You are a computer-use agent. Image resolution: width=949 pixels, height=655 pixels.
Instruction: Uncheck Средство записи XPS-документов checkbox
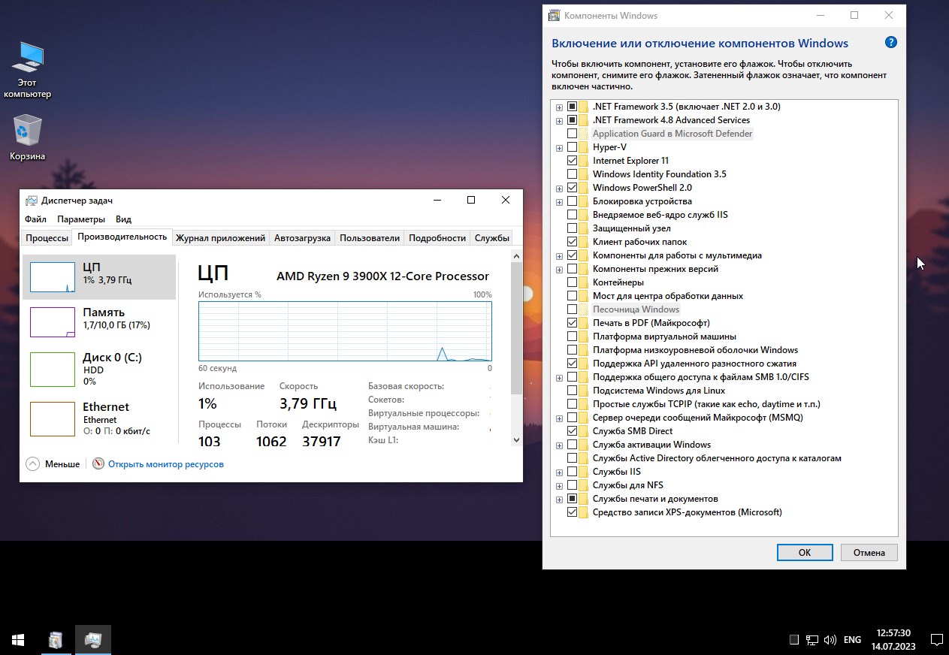click(x=573, y=512)
